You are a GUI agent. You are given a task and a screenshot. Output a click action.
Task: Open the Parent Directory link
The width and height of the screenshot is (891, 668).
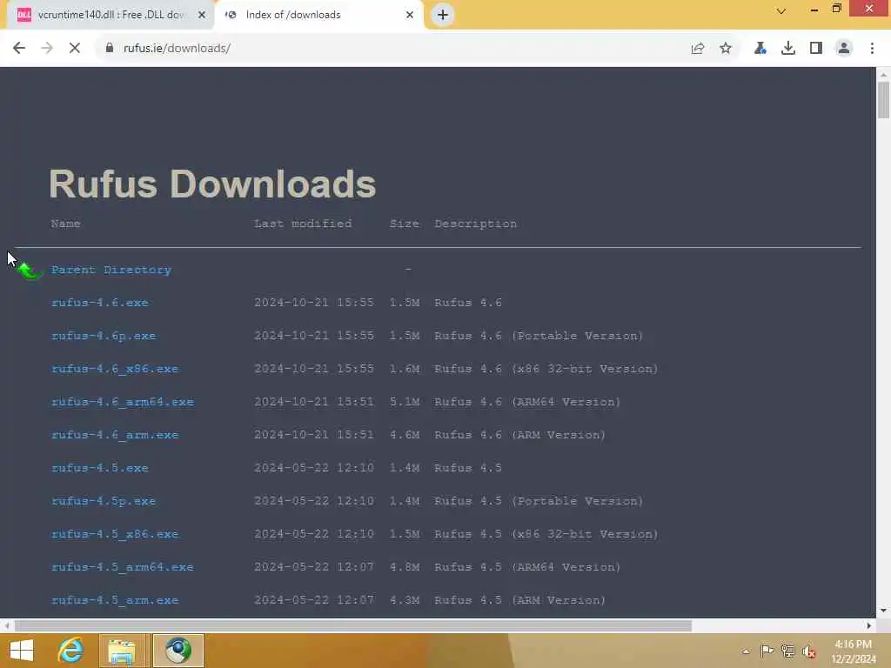click(x=111, y=270)
